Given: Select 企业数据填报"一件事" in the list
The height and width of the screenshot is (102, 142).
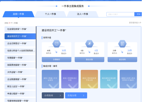Looking at the screenshot, I should coord(20,79).
